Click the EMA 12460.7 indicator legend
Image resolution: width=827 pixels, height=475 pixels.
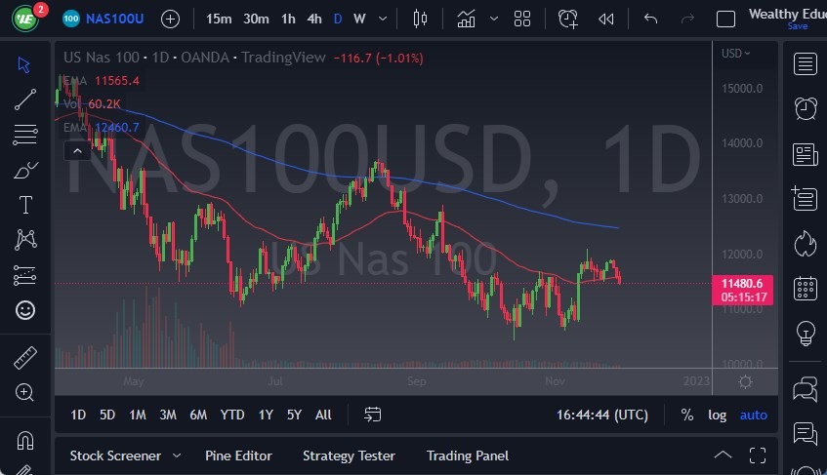click(x=102, y=127)
